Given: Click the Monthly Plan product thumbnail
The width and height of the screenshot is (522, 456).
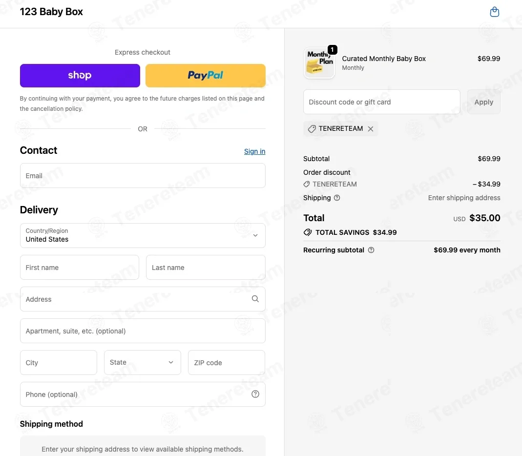Looking at the screenshot, I should click(319, 63).
